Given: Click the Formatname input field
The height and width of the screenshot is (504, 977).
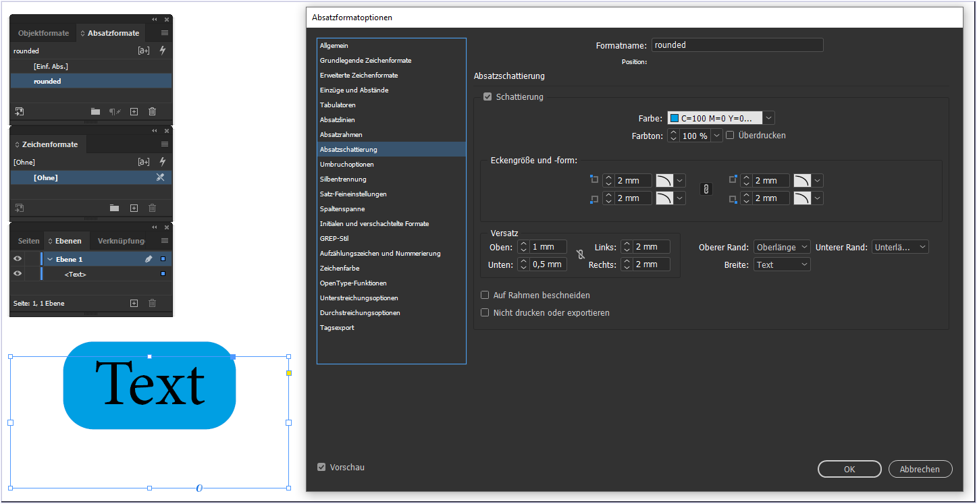Looking at the screenshot, I should (736, 45).
